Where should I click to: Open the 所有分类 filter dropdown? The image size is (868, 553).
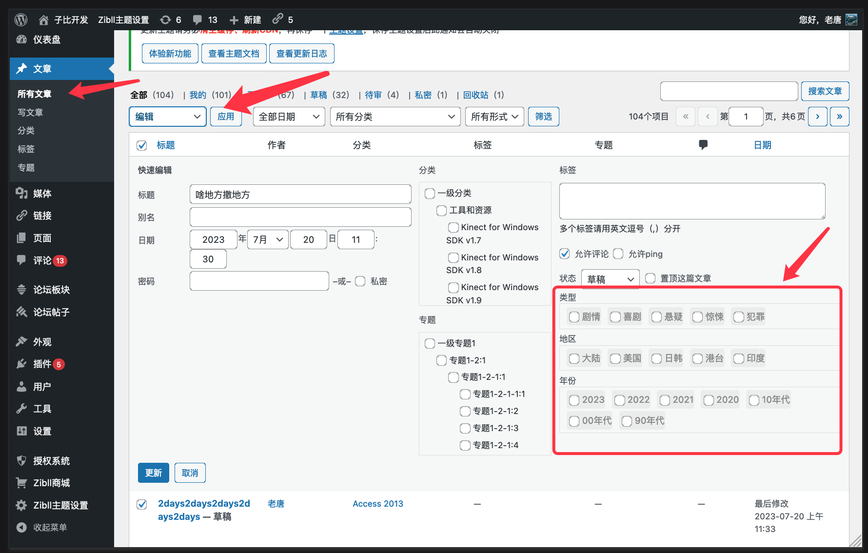(x=395, y=117)
